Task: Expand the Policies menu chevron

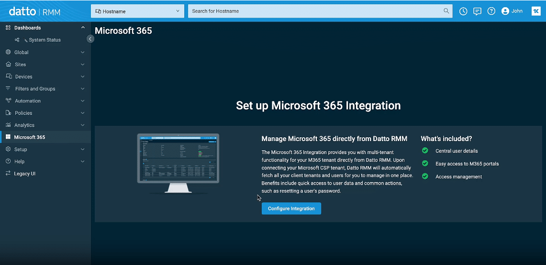Action: pyautogui.click(x=83, y=113)
